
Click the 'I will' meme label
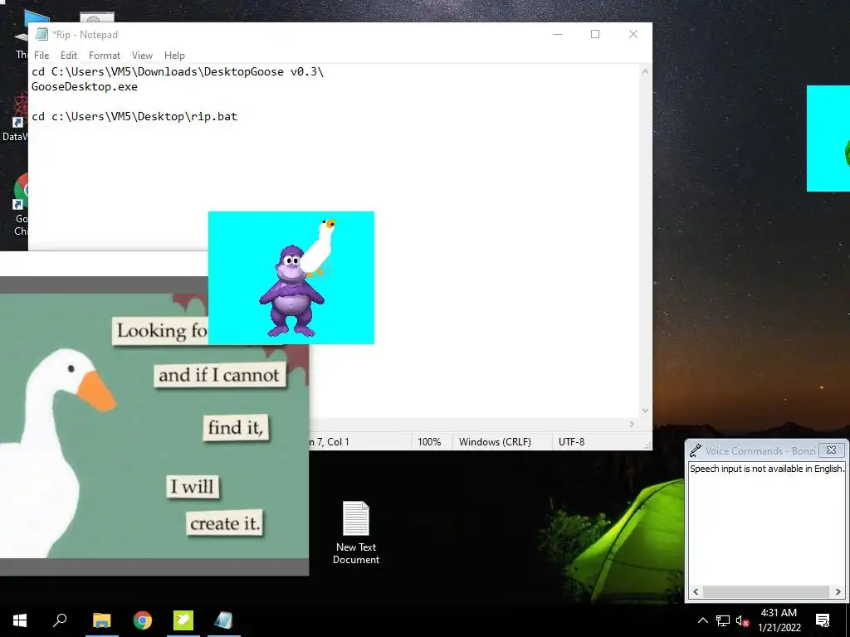[x=193, y=486]
